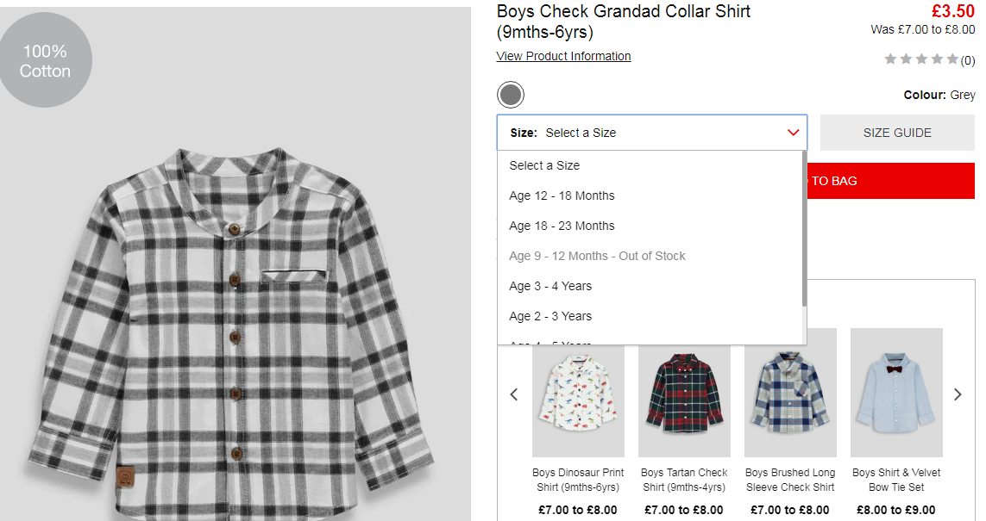
Task: Collapse the size dropdown via red chevron
Action: pos(793,133)
